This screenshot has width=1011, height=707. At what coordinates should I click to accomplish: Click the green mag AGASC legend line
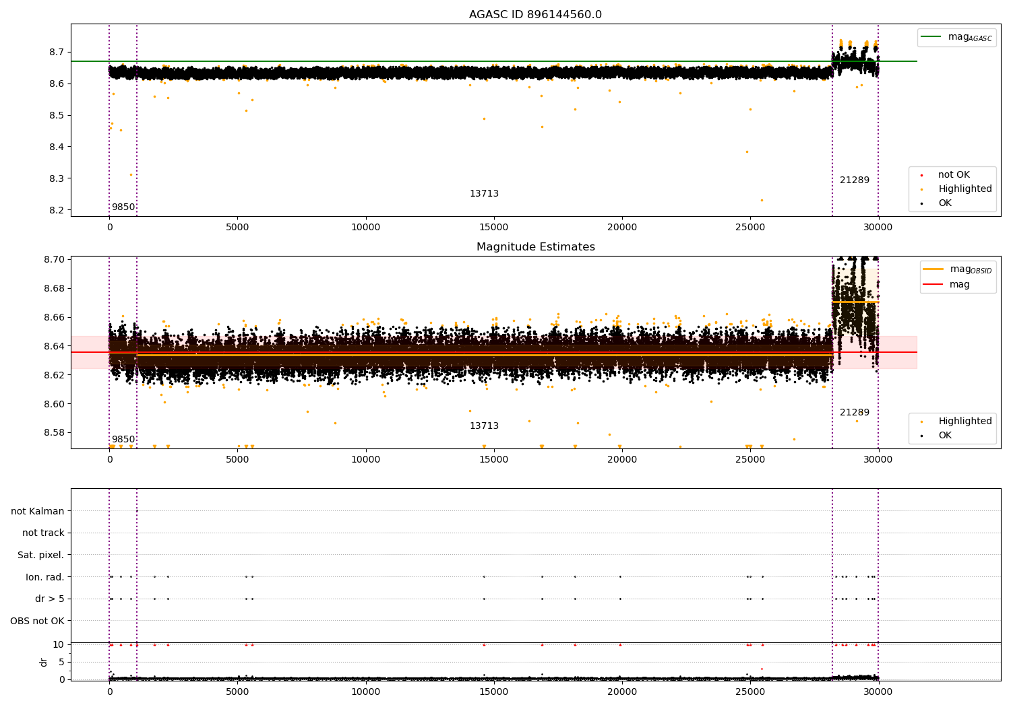[932, 37]
